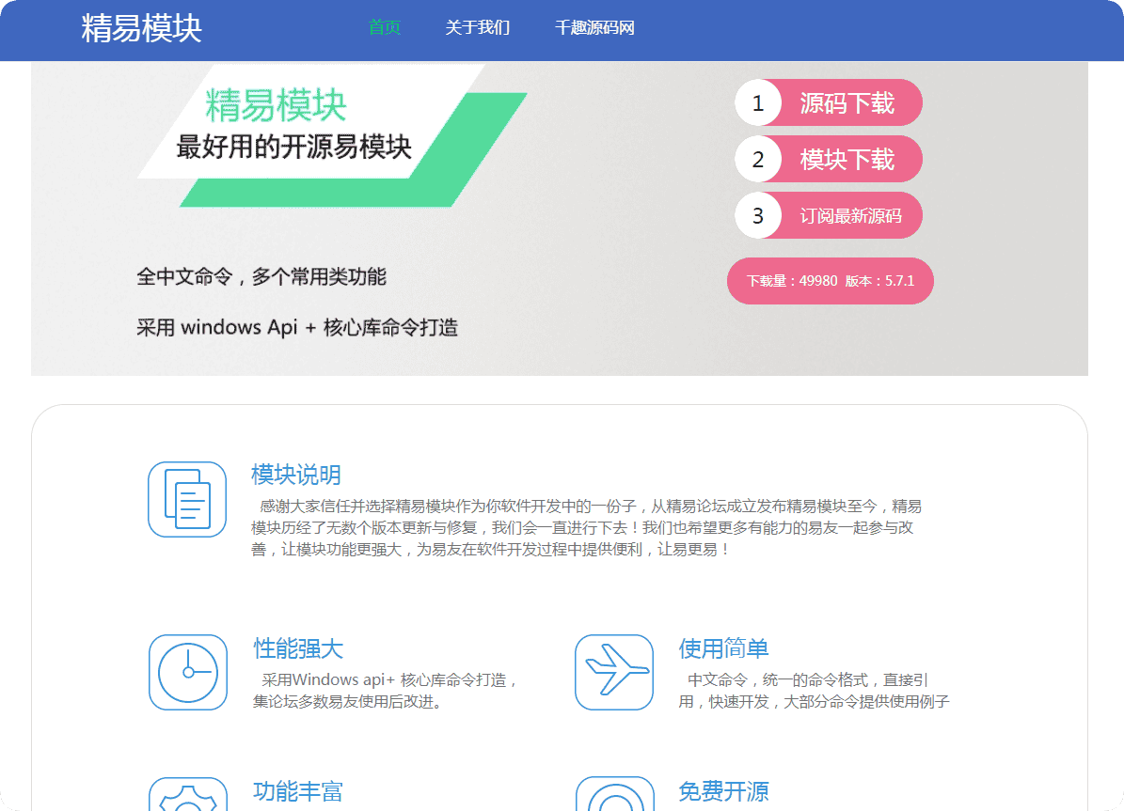Click the airplane icon beside 使用简单
Image resolution: width=1124 pixels, height=811 pixels.
coord(614,673)
